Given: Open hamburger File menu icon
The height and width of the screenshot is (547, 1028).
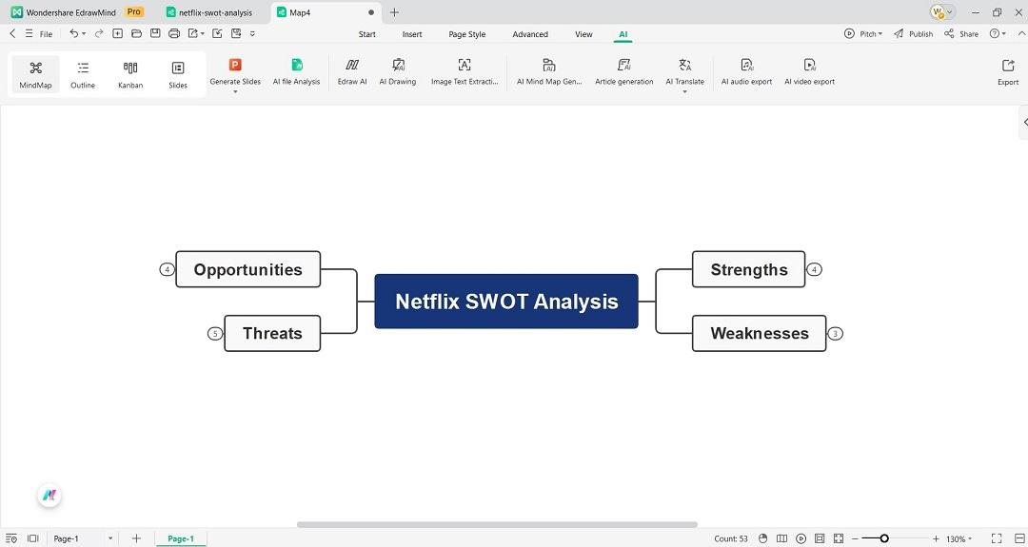Looking at the screenshot, I should click(x=29, y=33).
